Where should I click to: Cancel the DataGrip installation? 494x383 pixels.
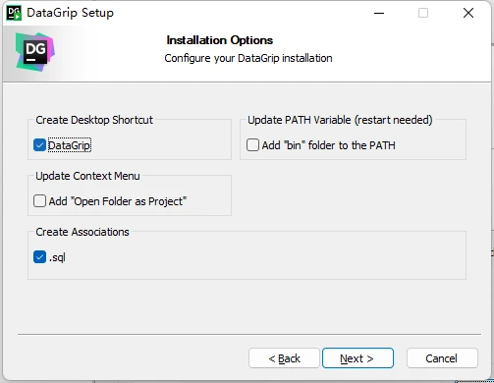pyautogui.click(x=442, y=358)
